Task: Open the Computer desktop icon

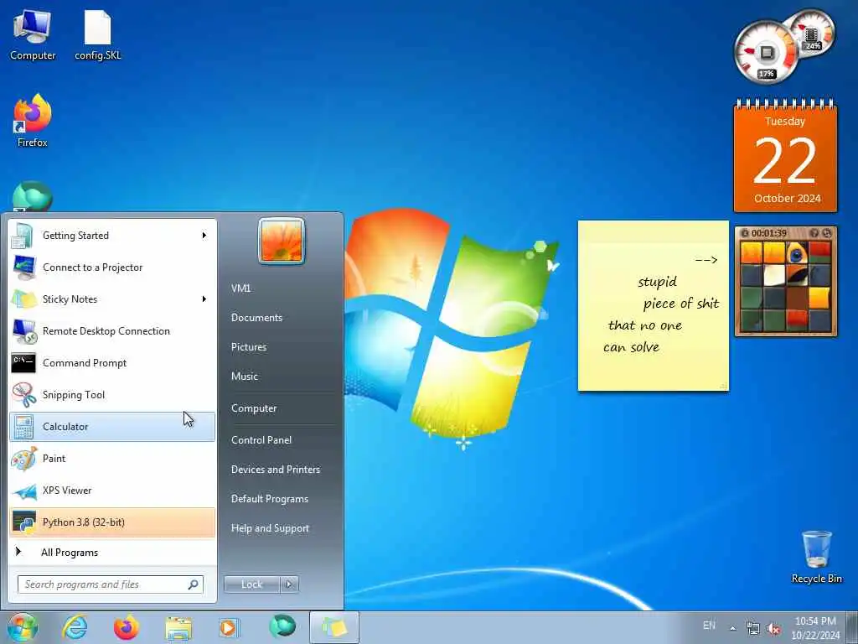Action: [x=33, y=34]
